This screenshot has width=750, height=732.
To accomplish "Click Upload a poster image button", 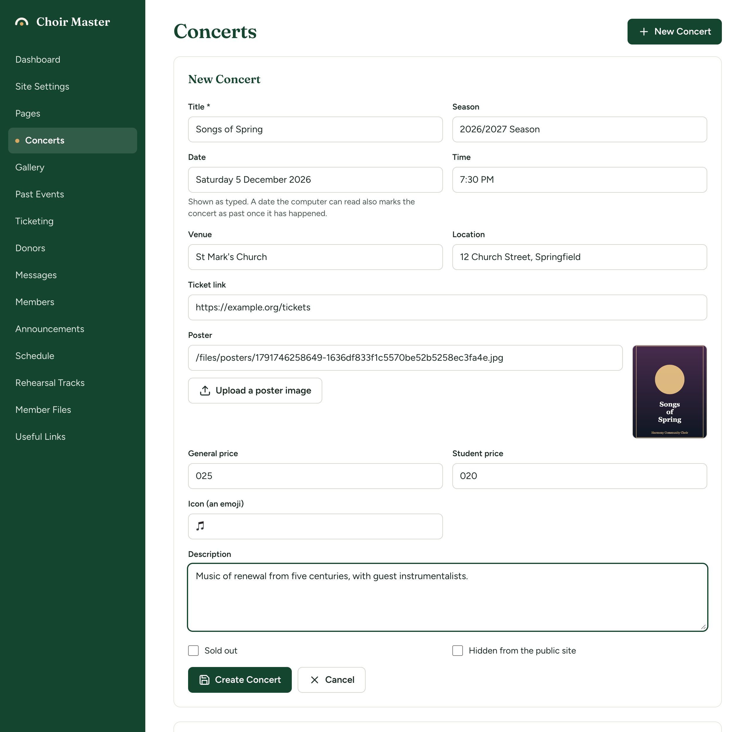I will pyautogui.click(x=255, y=391).
